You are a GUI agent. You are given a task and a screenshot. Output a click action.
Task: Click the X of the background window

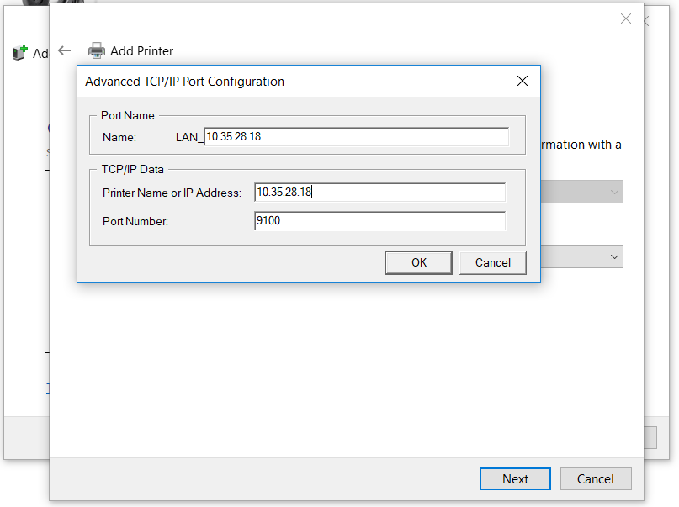[625, 18]
